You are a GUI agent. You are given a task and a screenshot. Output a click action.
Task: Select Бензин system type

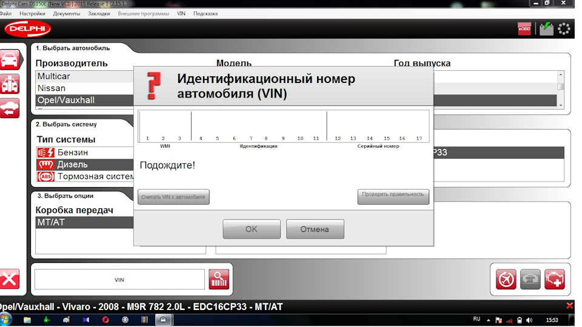point(85,153)
